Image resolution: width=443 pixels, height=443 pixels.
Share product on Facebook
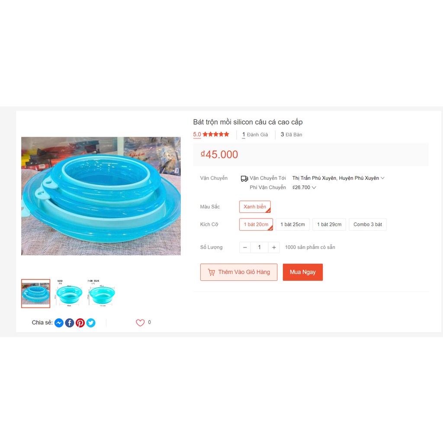pyautogui.click(x=70, y=323)
